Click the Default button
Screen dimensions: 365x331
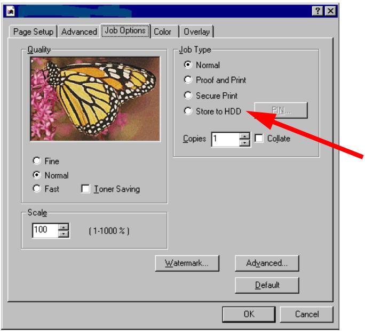pos(267,285)
